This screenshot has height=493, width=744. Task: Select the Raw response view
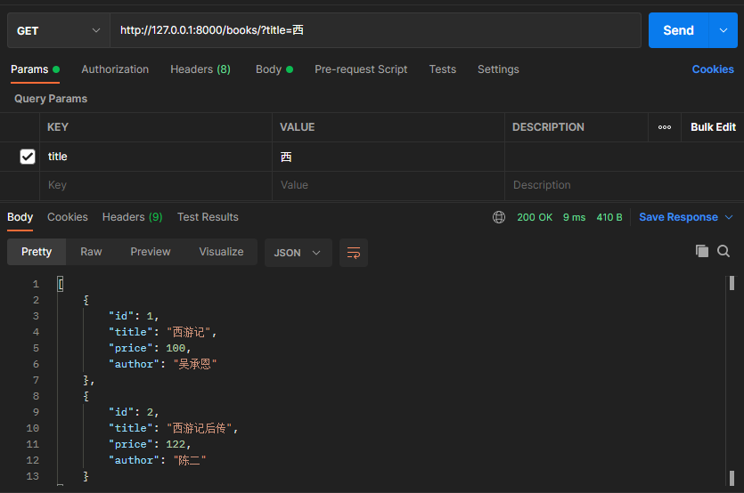tap(91, 252)
